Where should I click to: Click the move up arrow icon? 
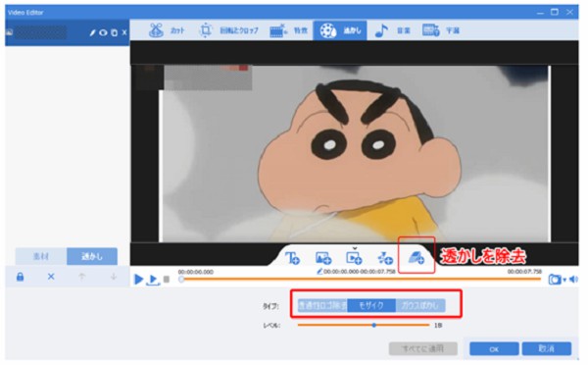click(81, 277)
